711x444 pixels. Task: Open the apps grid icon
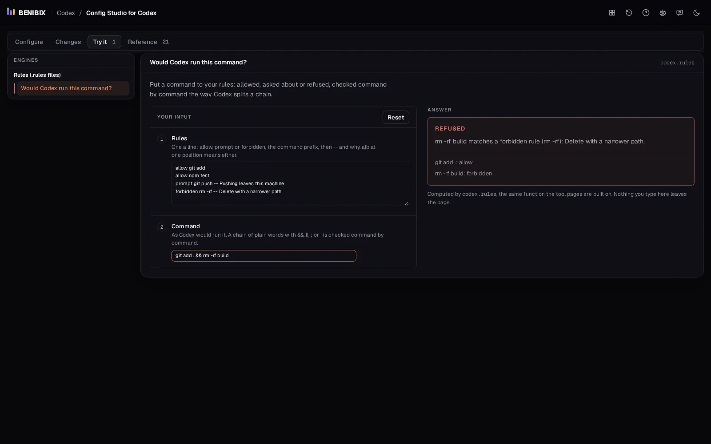click(612, 13)
